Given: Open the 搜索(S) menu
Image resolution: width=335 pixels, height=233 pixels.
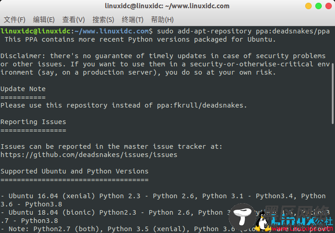Looking at the screenshot, I should coord(103,20).
